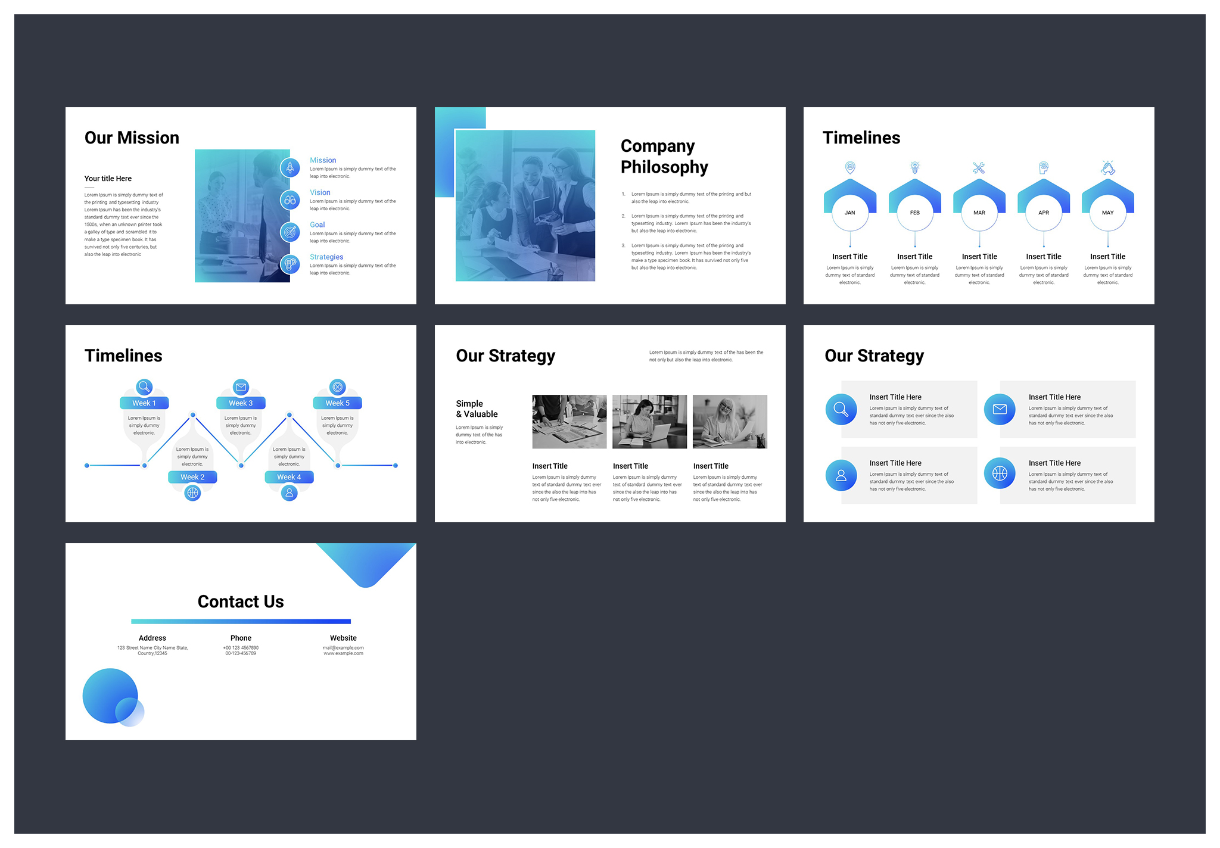The height and width of the screenshot is (848, 1220).
Task: Select the envelope icon above Week 3
Action: (x=240, y=386)
